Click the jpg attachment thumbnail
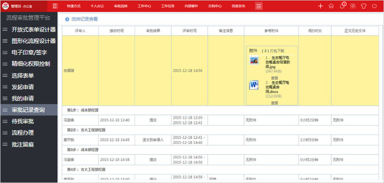The width and height of the screenshot is (384, 183). [254, 60]
